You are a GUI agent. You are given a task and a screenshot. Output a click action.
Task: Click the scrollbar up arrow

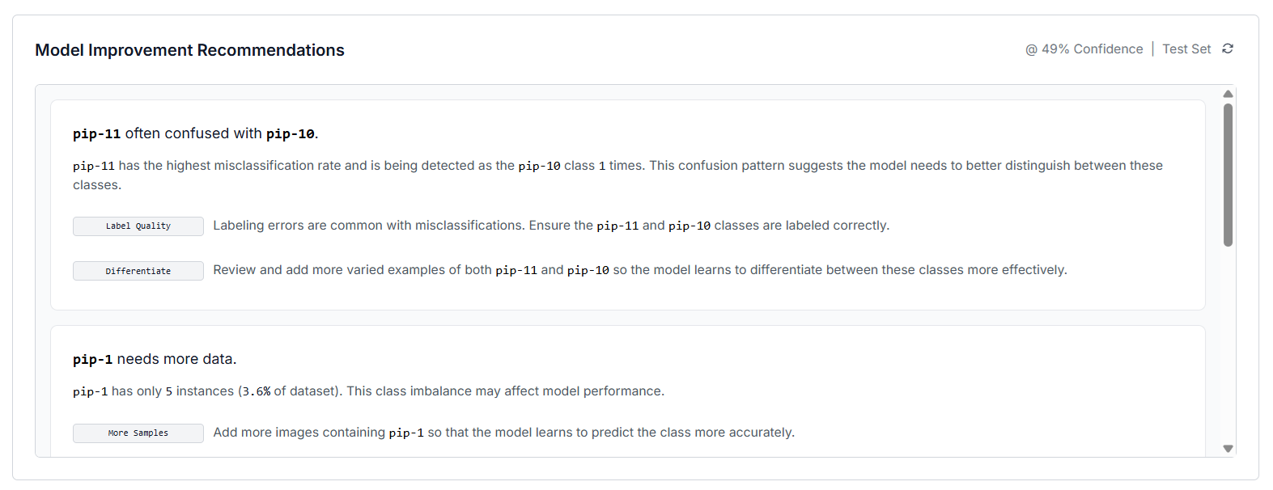(1228, 94)
